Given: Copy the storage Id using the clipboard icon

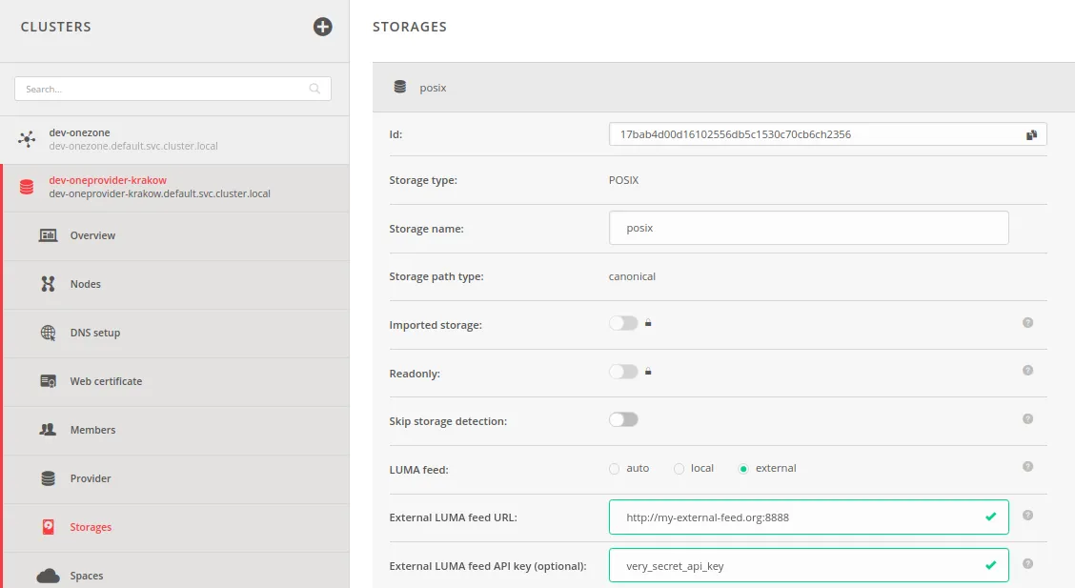Looking at the screenshot, I should (x=1031, y=134).
